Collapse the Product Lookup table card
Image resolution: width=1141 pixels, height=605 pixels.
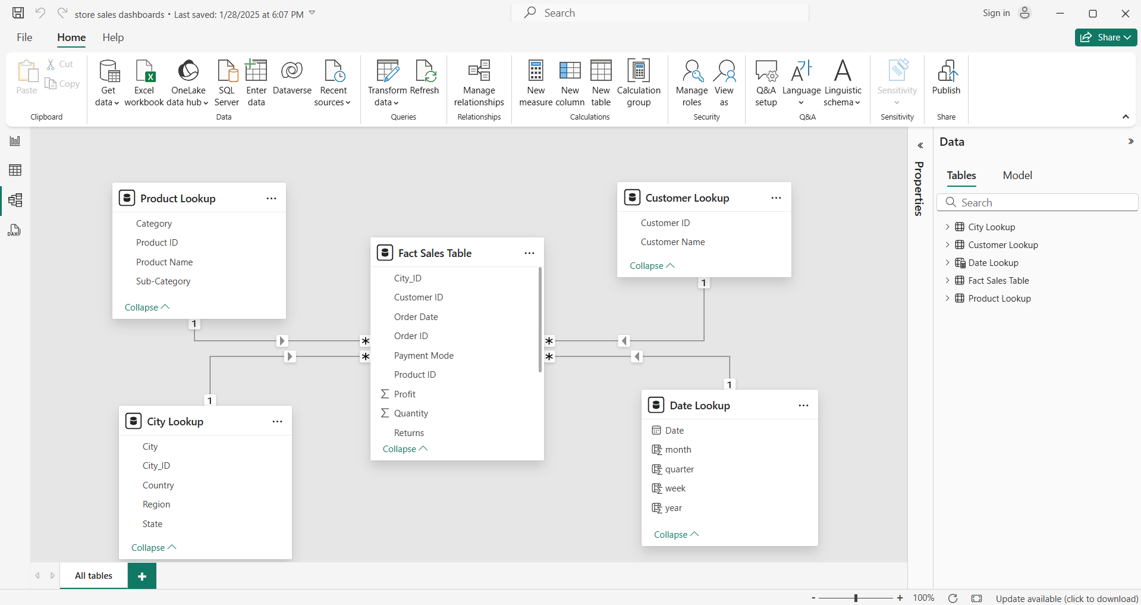[147, 307]
